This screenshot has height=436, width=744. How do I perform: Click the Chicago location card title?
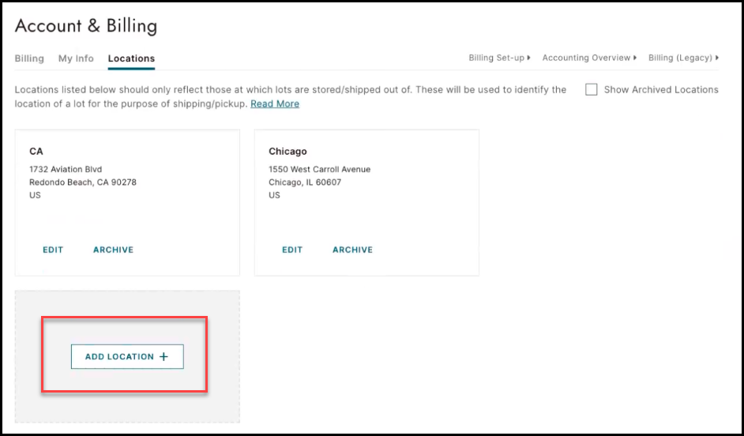point(287,152)
